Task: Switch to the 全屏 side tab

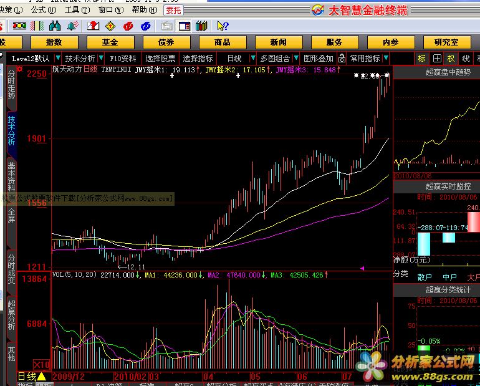Action: 11,215
